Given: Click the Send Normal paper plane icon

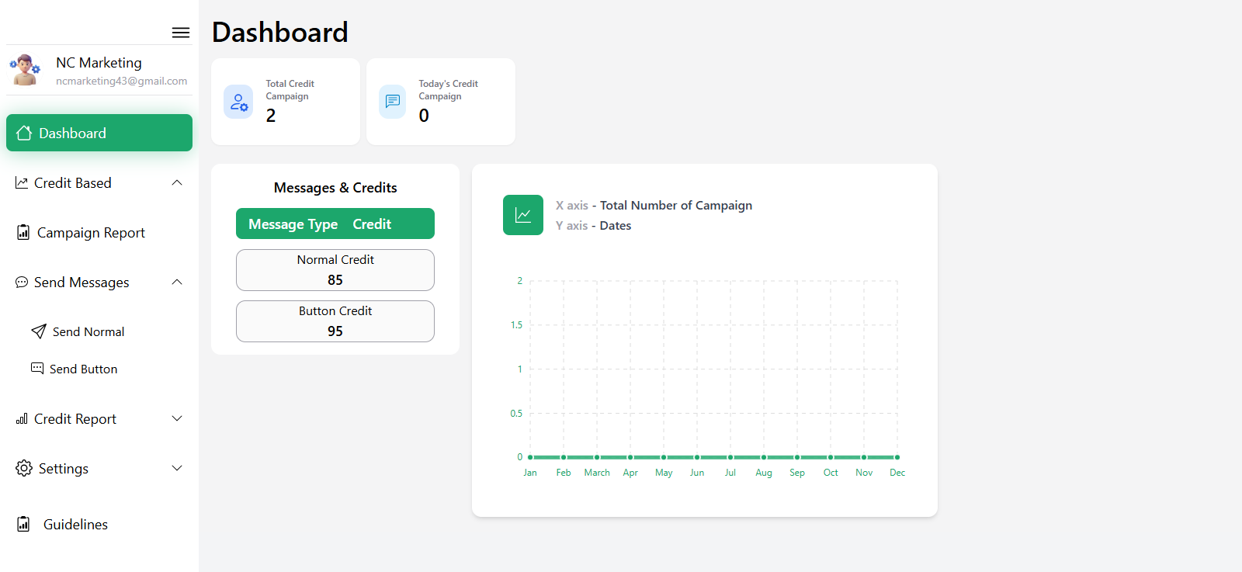Looking at the screenshot, I should tap(39, 331).
